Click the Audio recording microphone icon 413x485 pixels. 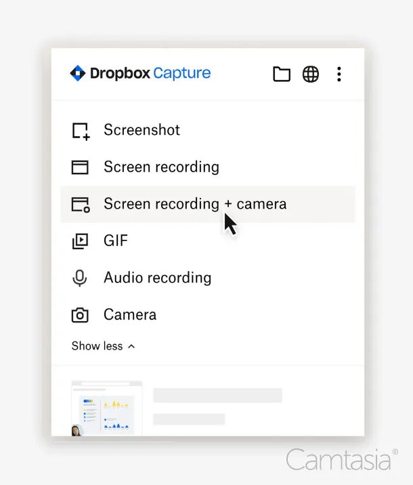pos(80,278)
